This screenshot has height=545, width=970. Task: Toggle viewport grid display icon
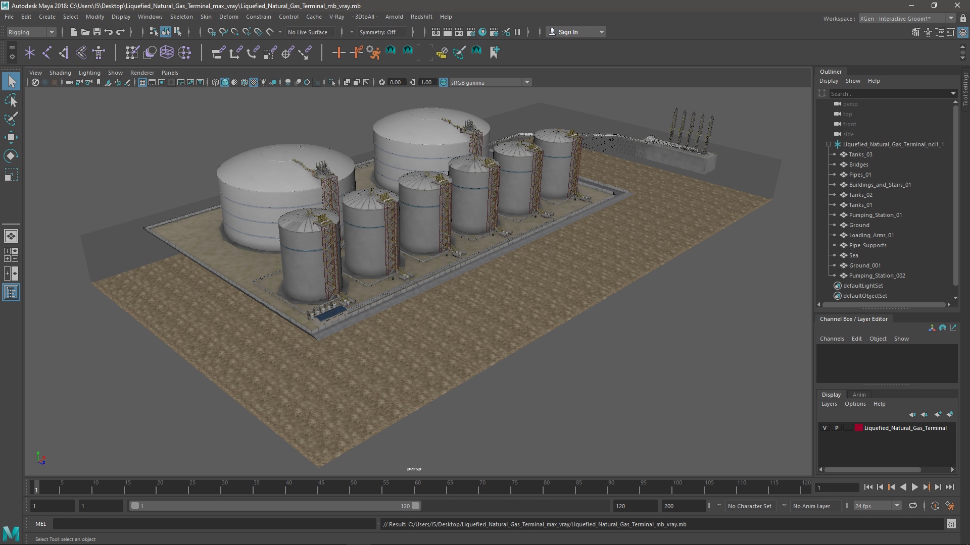point(142,82)
